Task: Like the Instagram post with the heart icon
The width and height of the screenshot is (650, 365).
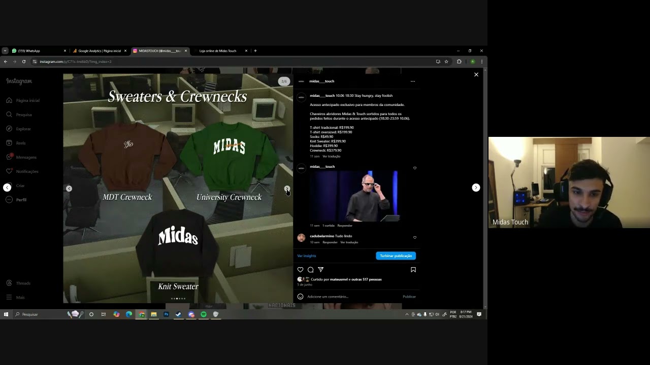Action: coord(300,270)
